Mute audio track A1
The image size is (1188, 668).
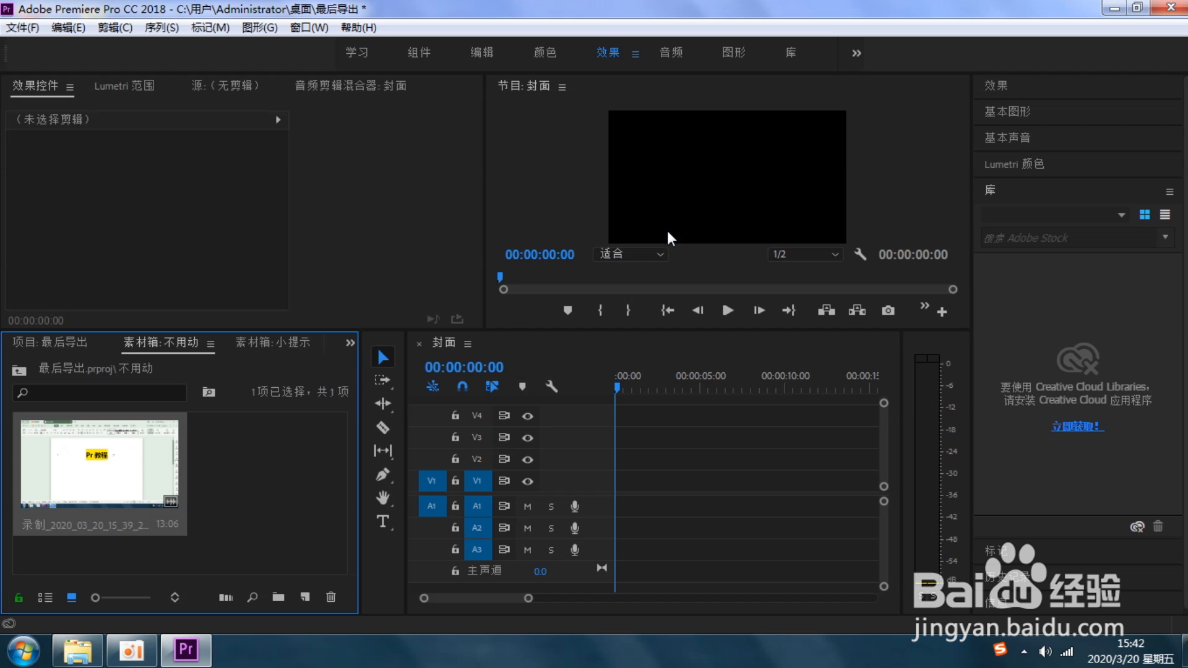527,507
